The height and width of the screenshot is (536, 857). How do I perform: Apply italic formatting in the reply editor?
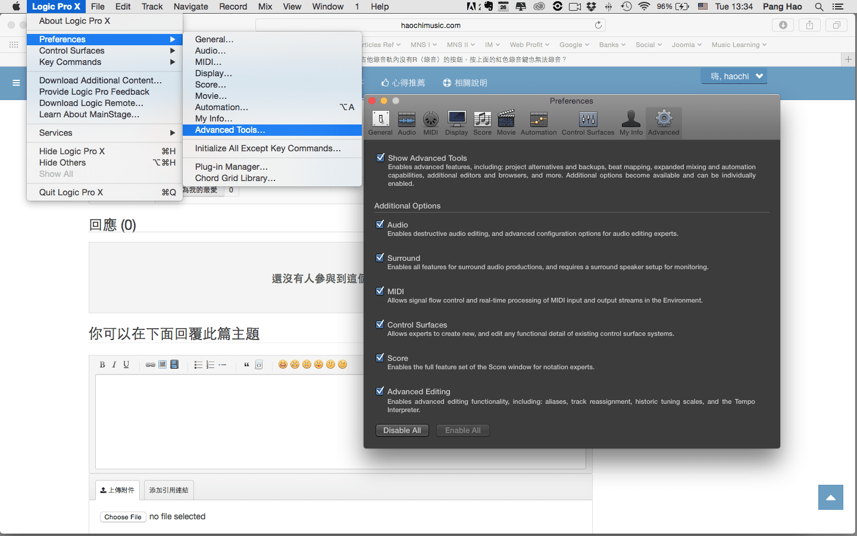click(114, 364)
